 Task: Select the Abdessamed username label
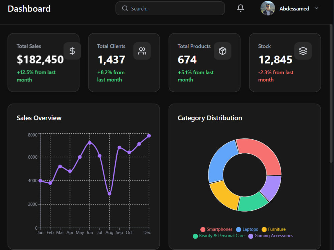pos(294,9)
